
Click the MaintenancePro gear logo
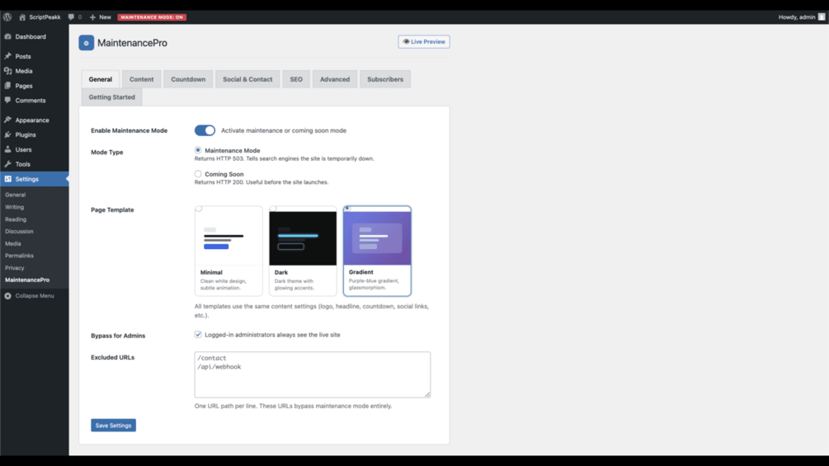(86, 43)
